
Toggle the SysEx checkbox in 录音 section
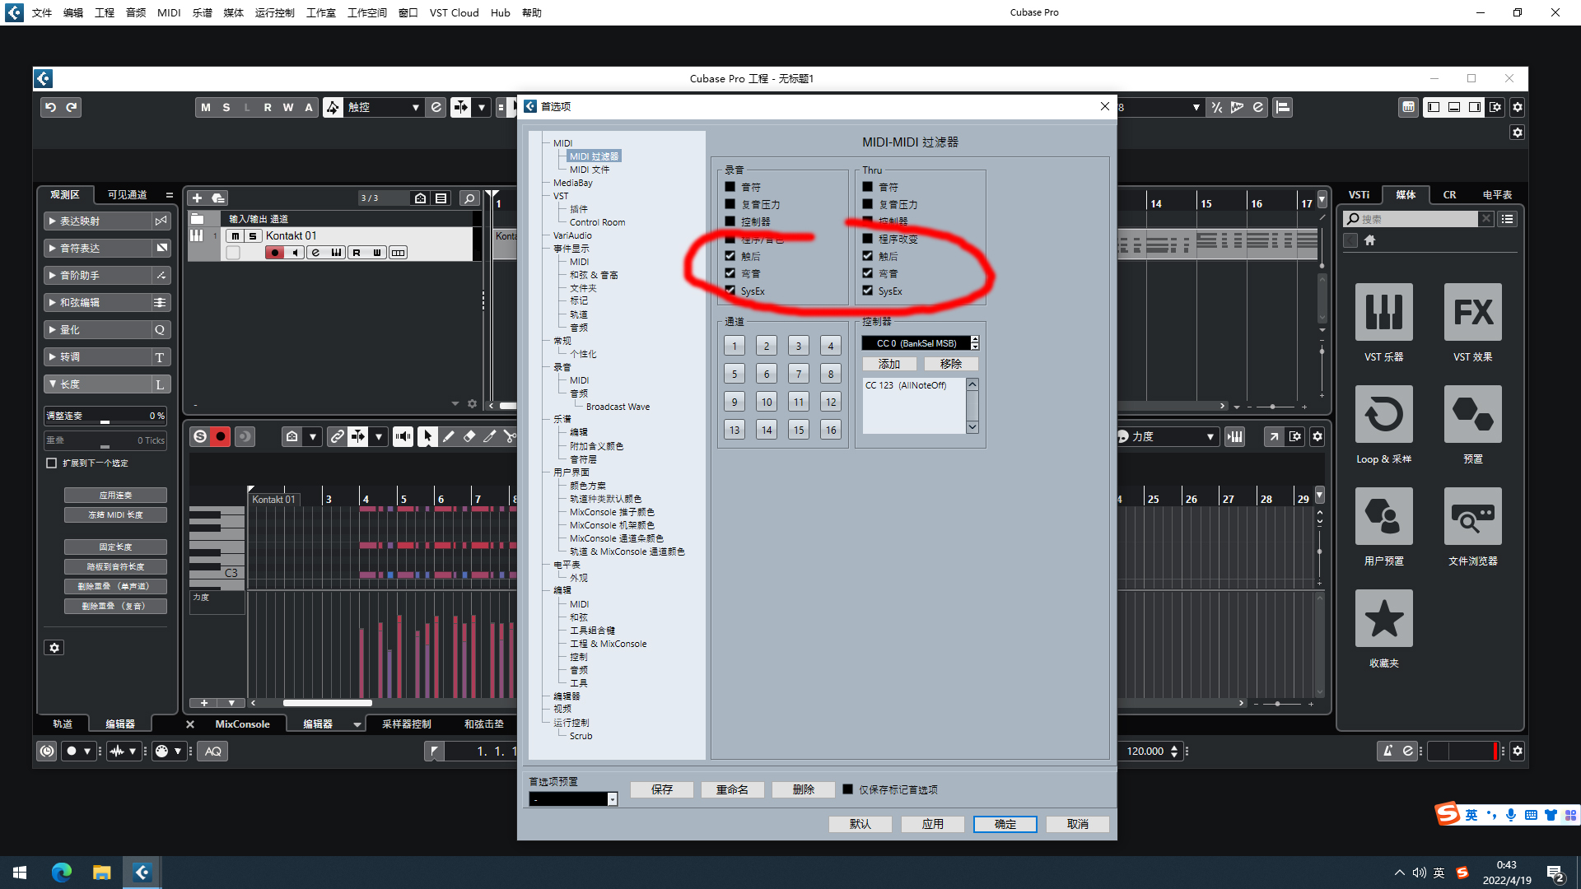(730, 290)
